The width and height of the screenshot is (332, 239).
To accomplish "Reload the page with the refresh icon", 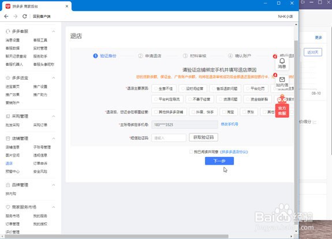I will (25, 16).
